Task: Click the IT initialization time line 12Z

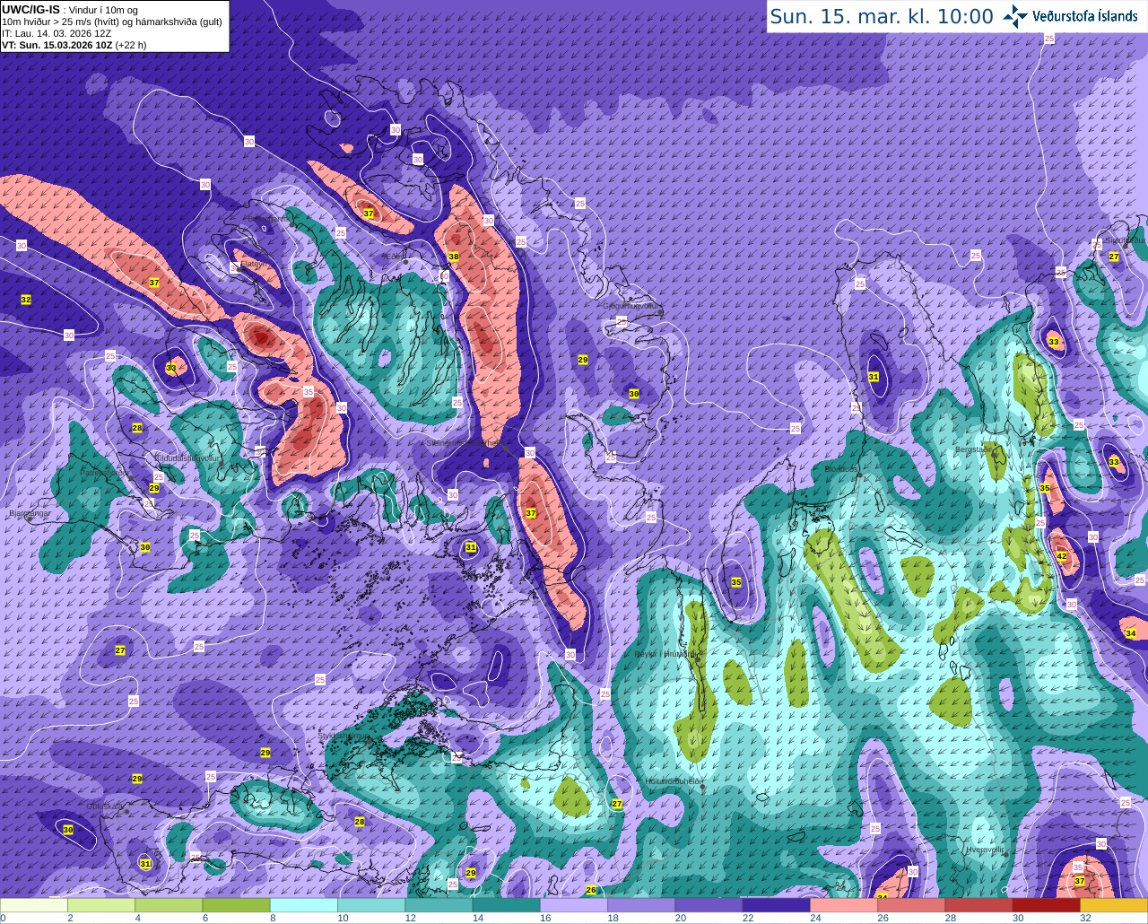Action: 57,33
